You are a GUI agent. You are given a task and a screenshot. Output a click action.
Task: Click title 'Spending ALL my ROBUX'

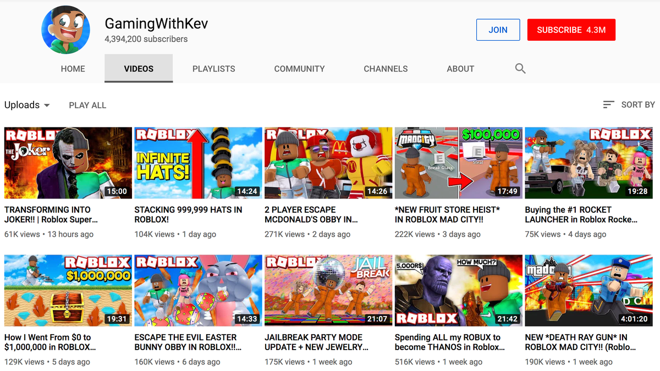tap(449, 342)
